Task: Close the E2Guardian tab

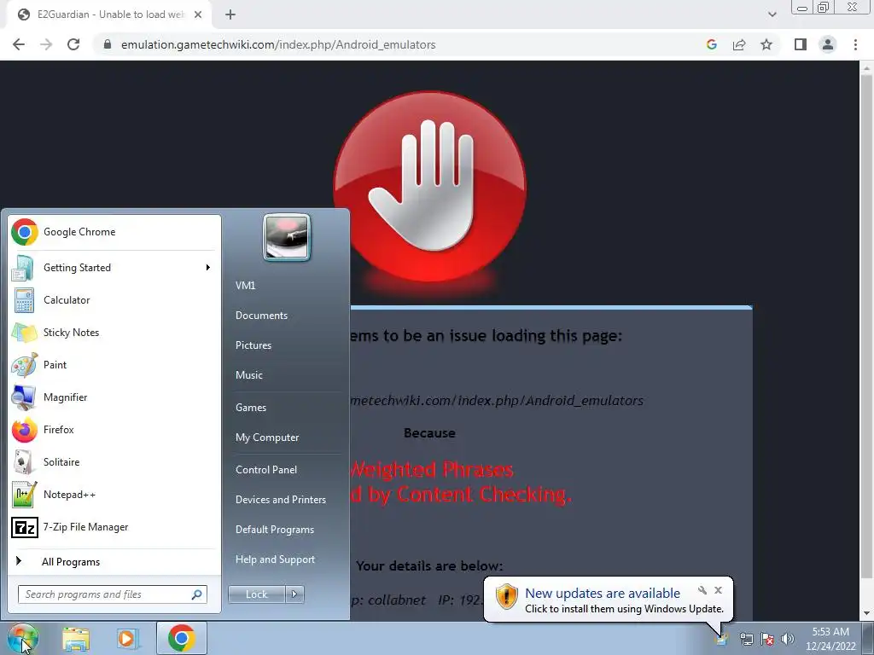Action: (x=198, y=14)
